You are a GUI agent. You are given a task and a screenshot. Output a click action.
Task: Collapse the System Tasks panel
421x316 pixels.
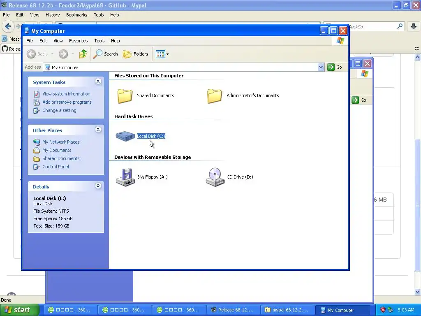click(98, 81)
